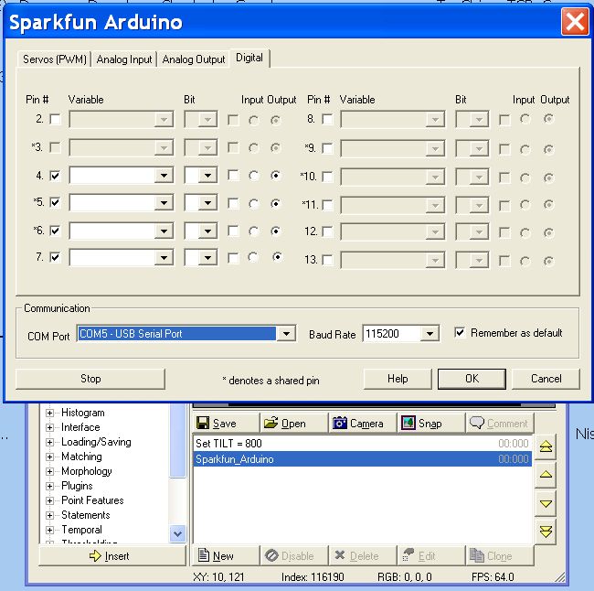Move module to bottom with double down arrow
The width and height of the screenshot is (594, 591).
[546, 532]
